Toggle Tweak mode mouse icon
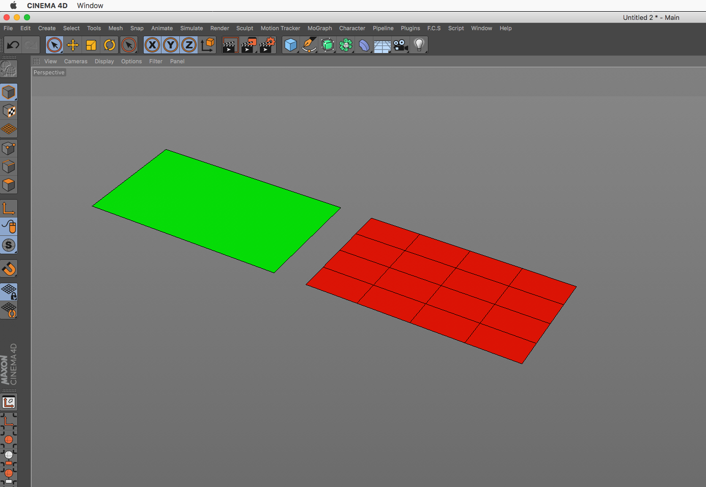This screenshot has height=487, width=706. tap(9, 227)
